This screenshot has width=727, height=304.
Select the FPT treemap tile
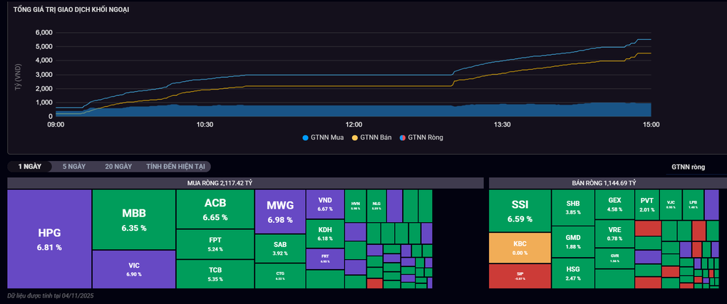[x=215, y=244]
